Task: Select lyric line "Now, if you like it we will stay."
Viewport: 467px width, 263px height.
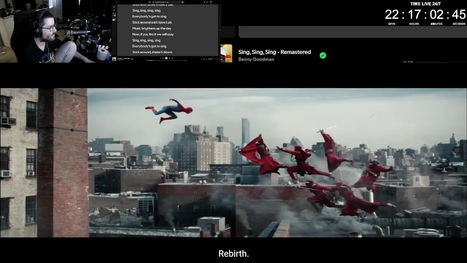Action: tap(153, 34)
